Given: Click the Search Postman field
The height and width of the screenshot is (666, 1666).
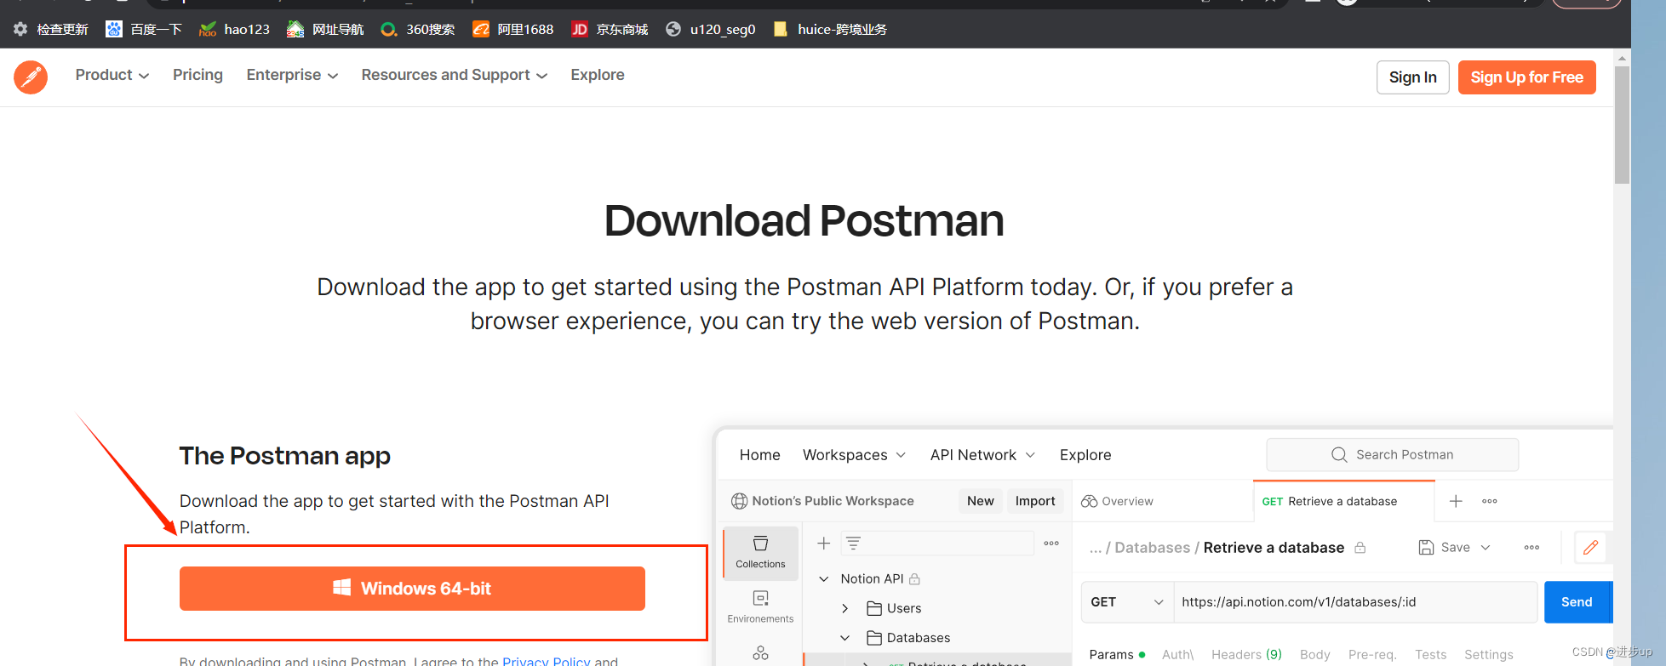Looking at the screenshot, I should [x=1392, y=455].
